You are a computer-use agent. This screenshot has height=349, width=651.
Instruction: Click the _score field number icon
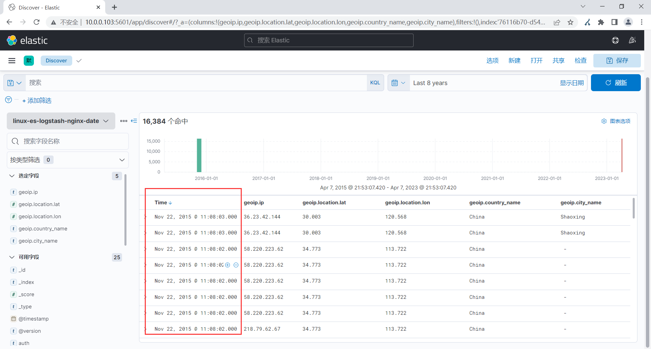click(14, 294)
